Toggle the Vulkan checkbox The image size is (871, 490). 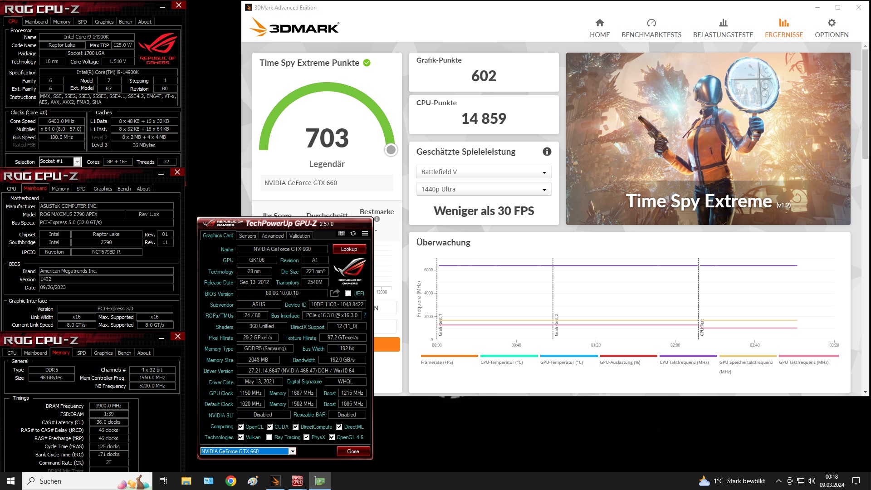click(x=241, y=437)
